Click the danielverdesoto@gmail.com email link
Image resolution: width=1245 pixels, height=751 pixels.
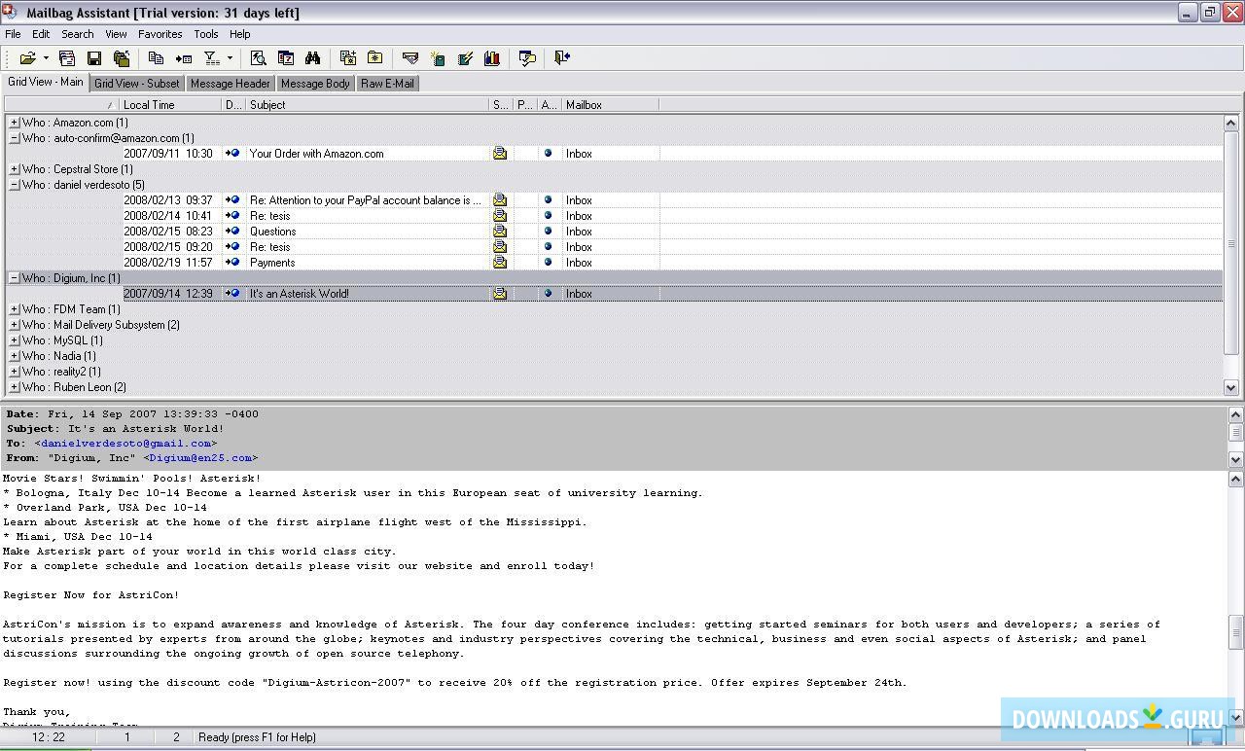pos(125,443)
